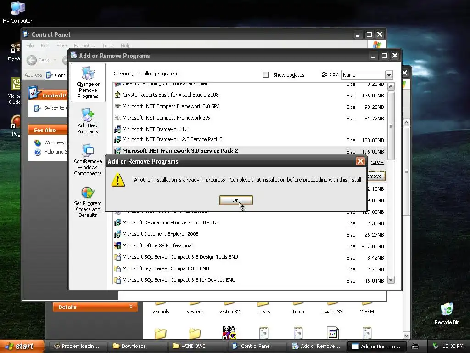Open View menu in Control Panel window
The height and width of the screenshot is (353, 470).
coord(62,46)
